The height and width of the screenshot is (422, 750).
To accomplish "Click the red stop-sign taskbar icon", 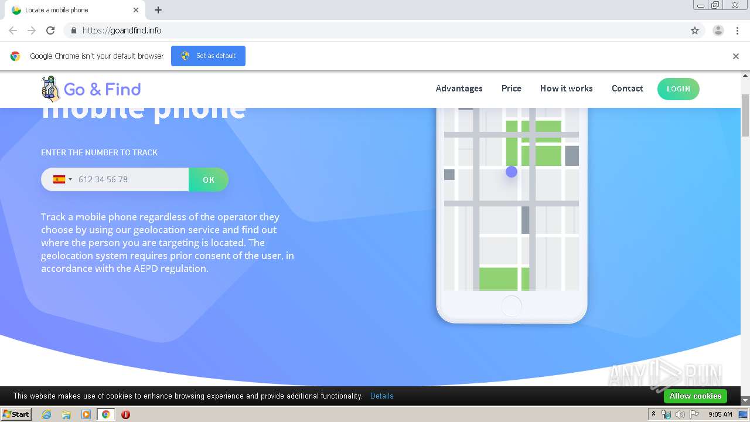I will (x=125, y=414).
